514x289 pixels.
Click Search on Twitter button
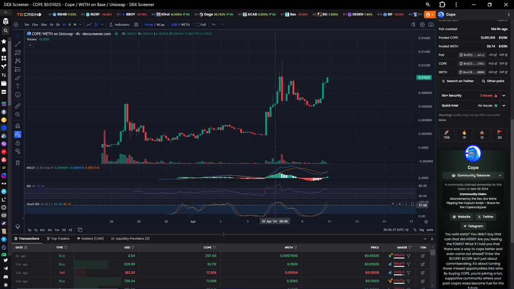457,81
